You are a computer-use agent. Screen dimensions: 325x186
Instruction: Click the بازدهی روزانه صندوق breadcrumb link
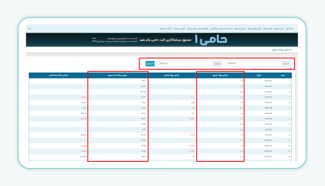[x=282, y=50]
